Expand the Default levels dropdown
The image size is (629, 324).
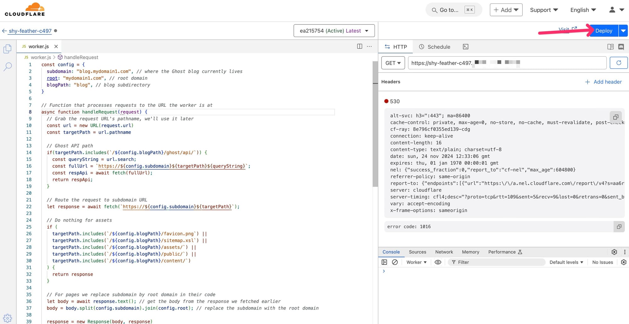(566, 262)
